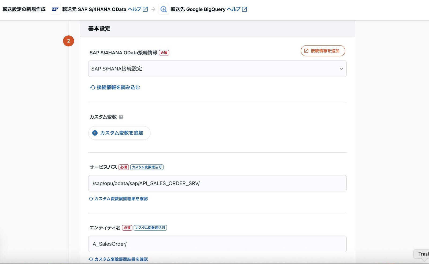Click カスタム変数を追加 button
The height and width of the screenshot is (264, 429).
click(x=119, y=133)
